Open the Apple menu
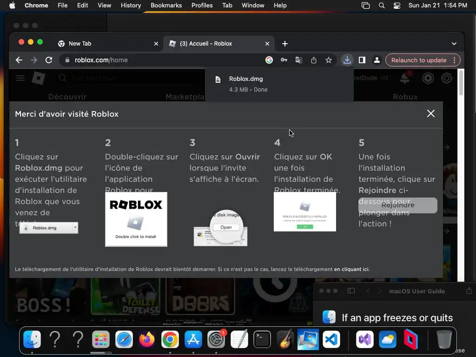The width and height of the screenshot is (476, 357). point(12,5)
